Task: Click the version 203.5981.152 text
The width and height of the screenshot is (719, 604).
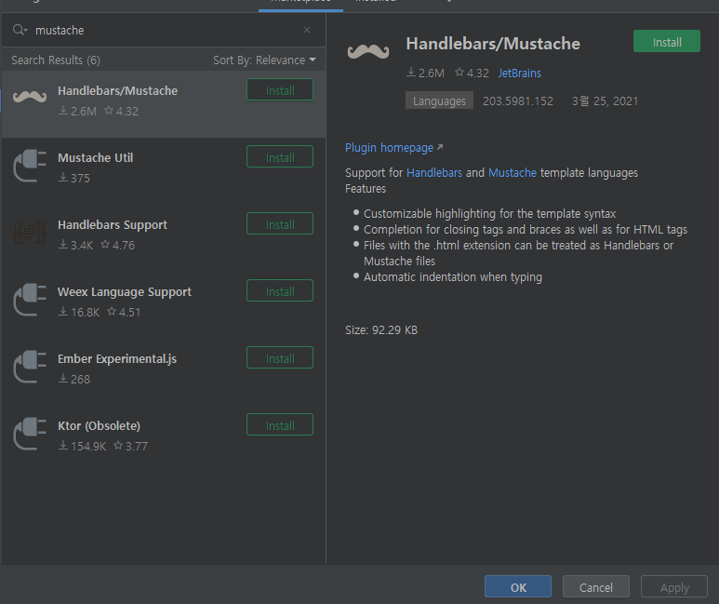Action: click(518, 101)
